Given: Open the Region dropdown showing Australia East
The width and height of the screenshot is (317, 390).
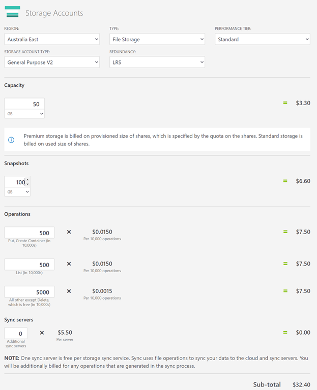Looking at the screenshot, I should [52, 39].
